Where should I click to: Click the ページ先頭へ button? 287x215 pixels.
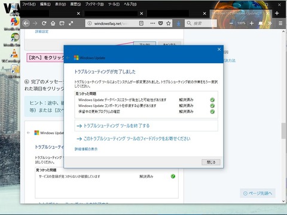(258, 193)
